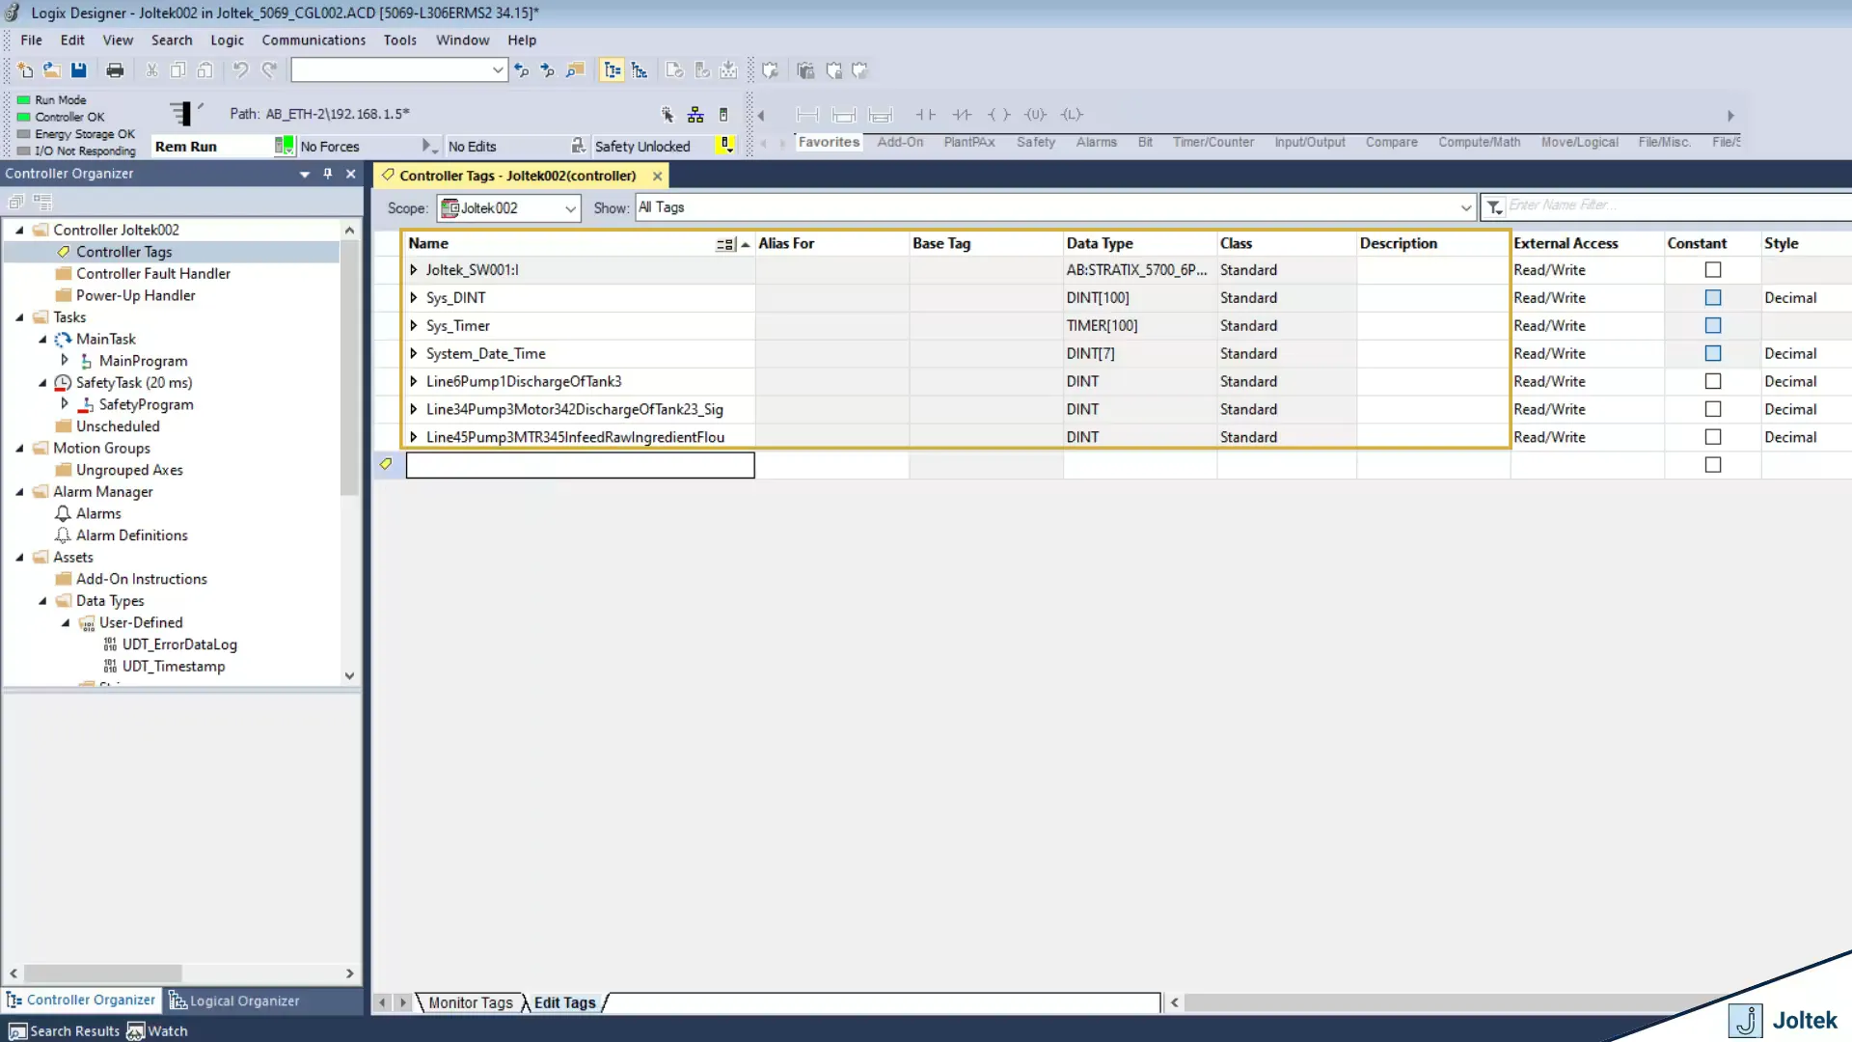
Task: Click the Controller Organizer horizontal scrollbar
Action: click(103, 973)
